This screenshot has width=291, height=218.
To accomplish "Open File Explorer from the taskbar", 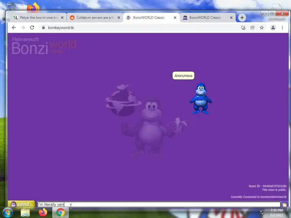I will [x=25, y=213].
